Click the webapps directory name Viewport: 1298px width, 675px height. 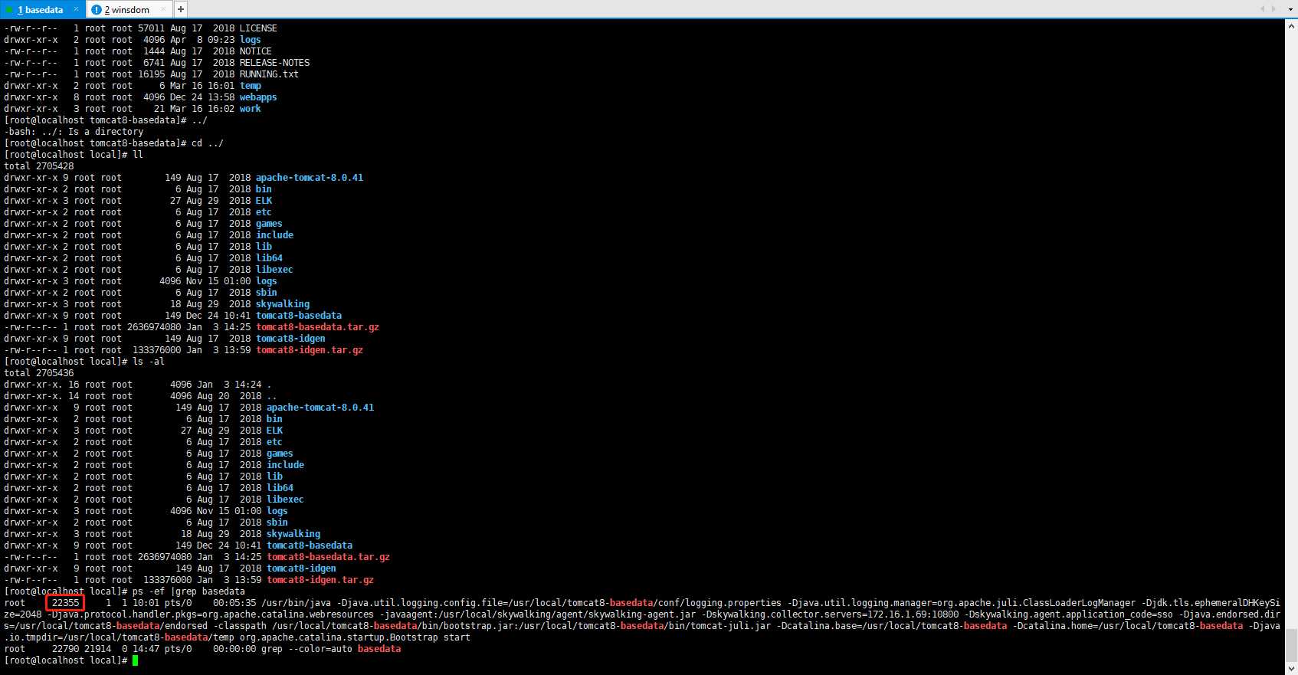tap(258, 97)
